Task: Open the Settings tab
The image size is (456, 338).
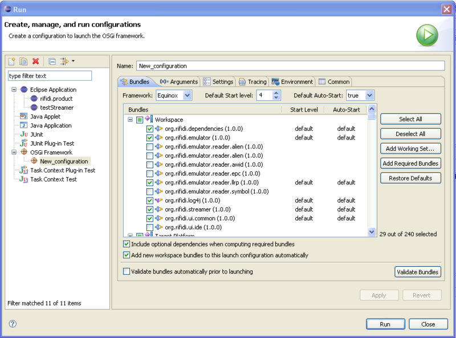Action: coord(218,81)
